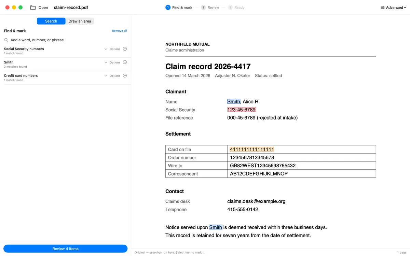Click Remove all link
The height and width of the screenshot is (256, 410).
click(119, 31)
